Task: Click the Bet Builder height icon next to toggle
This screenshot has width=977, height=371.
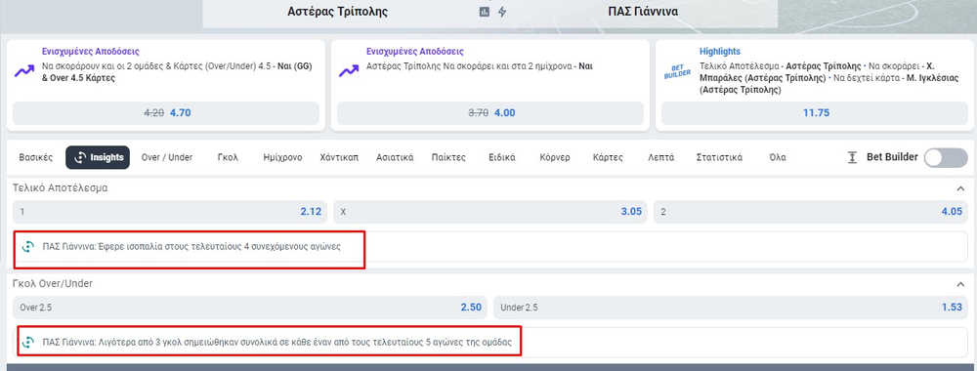Action: (x=852, y=157)
